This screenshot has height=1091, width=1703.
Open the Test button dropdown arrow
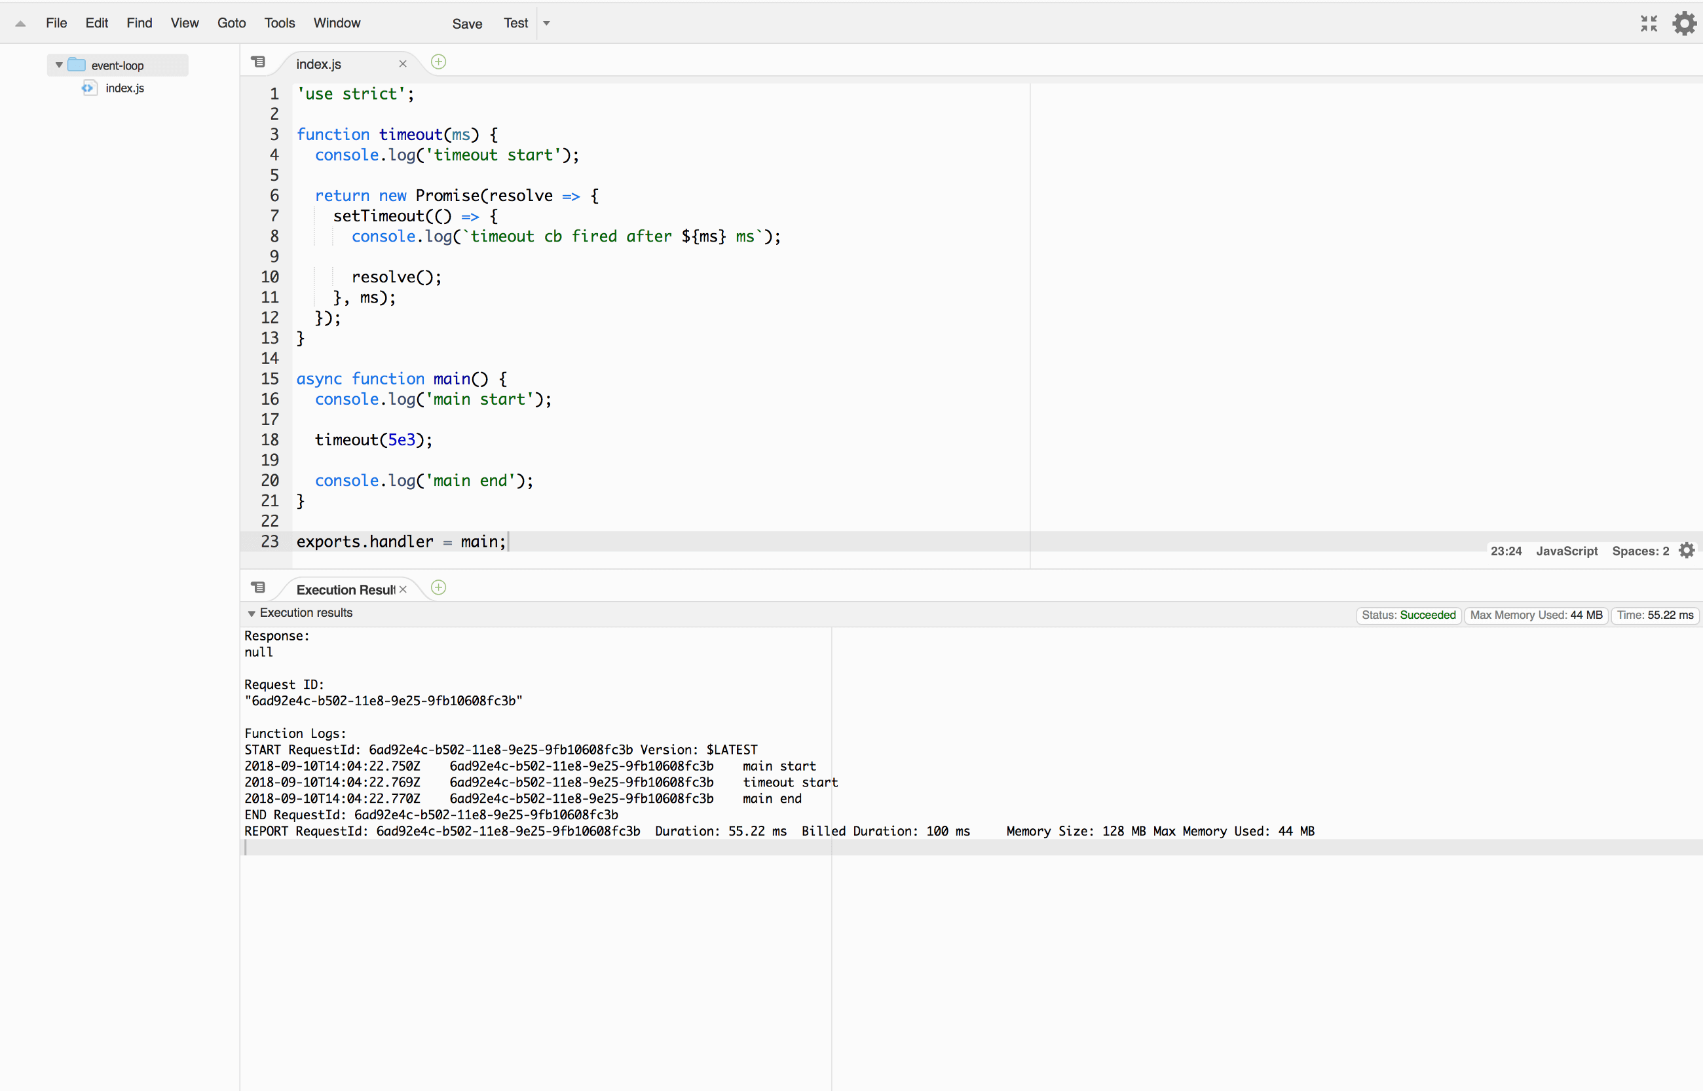(547, 24)
